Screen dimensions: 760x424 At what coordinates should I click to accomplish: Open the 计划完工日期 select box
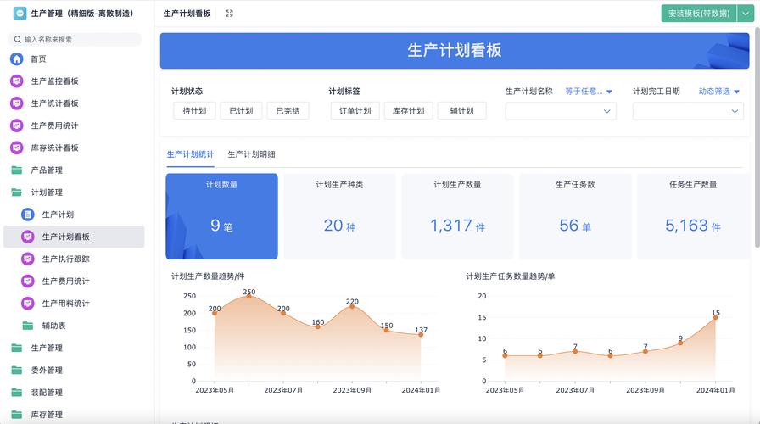point(688,111)
